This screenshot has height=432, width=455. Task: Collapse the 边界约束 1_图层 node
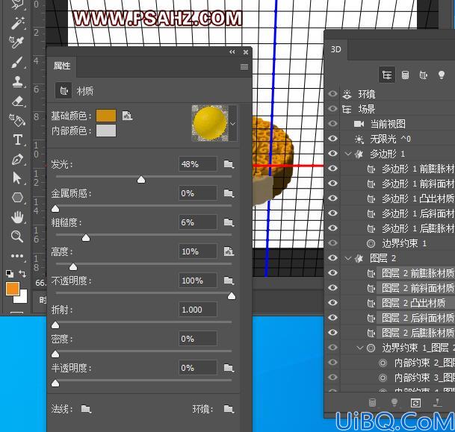point(360,348)
